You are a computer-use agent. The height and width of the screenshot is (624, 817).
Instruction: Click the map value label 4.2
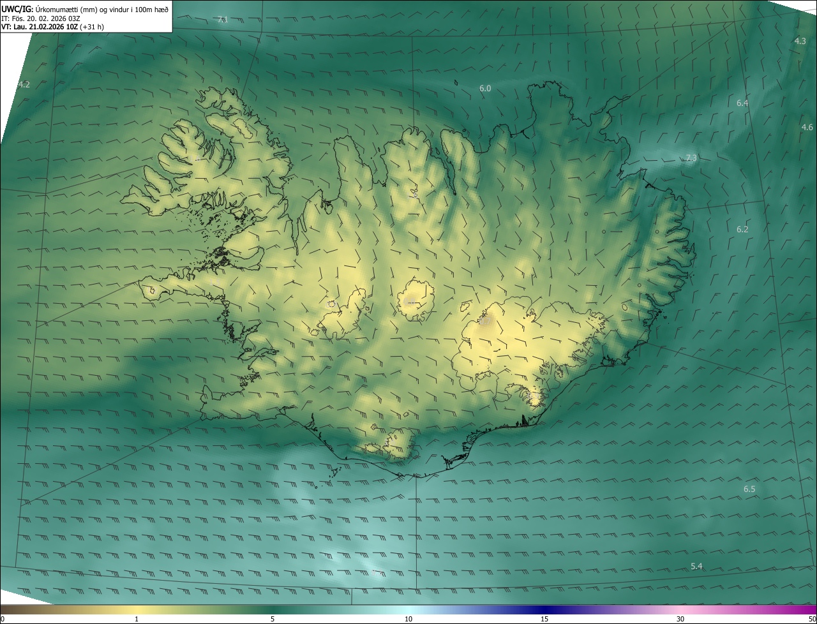(x=24, y=84)
